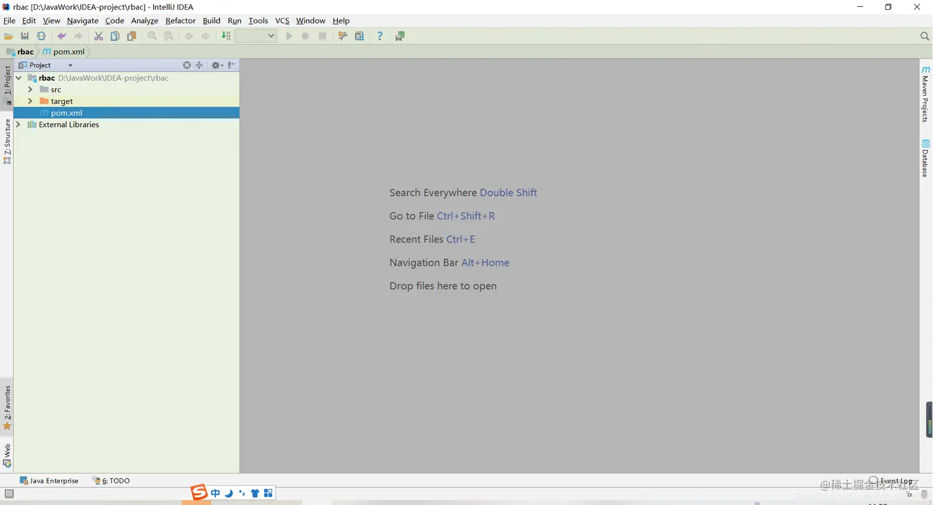Image resolution: width=933 pixels, height=505 pixels.
Task: Expand the target folder arrow
Action: [30, 101]
